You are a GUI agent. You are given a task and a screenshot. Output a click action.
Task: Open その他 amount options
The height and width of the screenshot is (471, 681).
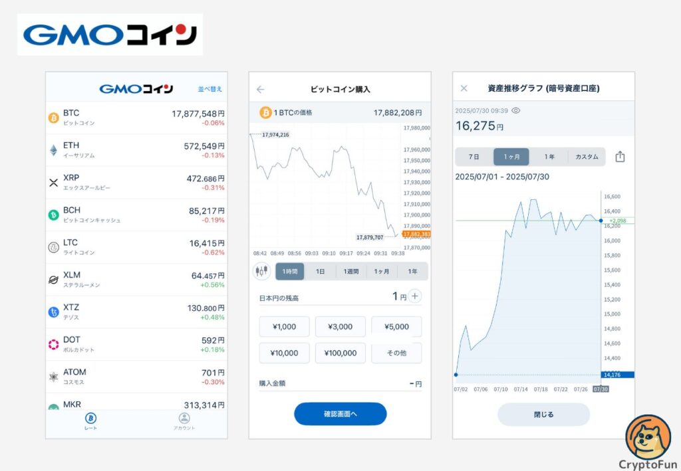point(396,353)
